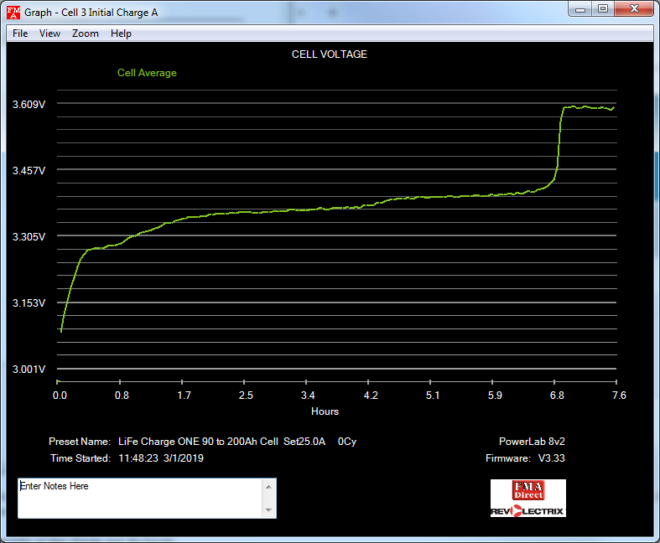Click the 6.8 hour tick label
This screenshot has height=543, width=660.
pos(557,396)
